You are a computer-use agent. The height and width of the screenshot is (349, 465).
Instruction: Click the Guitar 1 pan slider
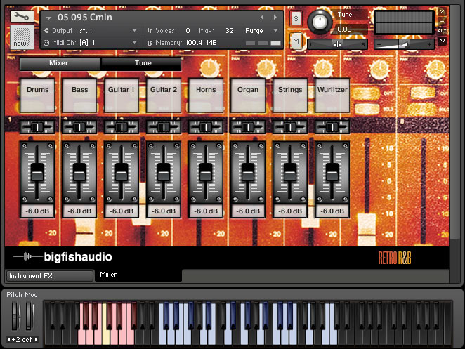tap(122, 127)
